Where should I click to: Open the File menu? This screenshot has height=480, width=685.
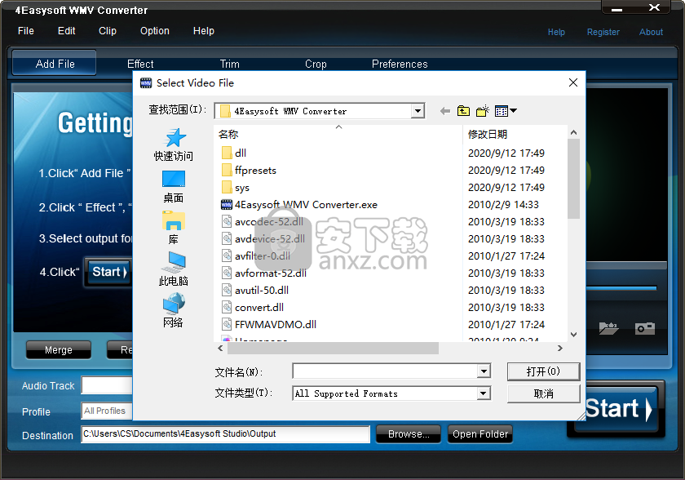26,31
